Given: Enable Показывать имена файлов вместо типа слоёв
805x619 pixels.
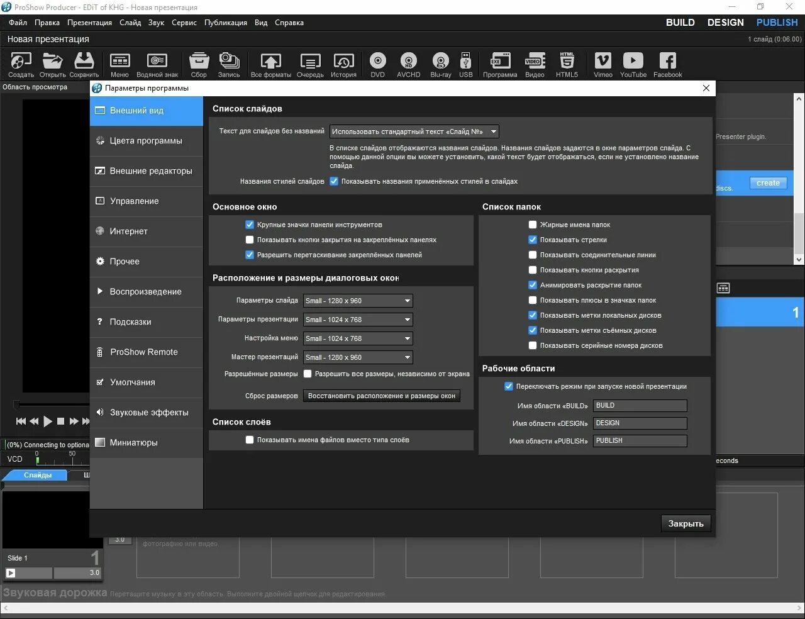Looking at the screenshot, I should tap(250, 440).
